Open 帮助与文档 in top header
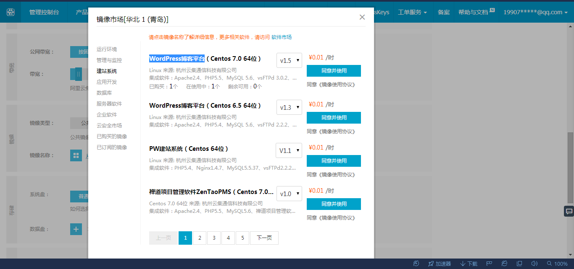This screenshot has width=574, height=269. coord(473,12)
